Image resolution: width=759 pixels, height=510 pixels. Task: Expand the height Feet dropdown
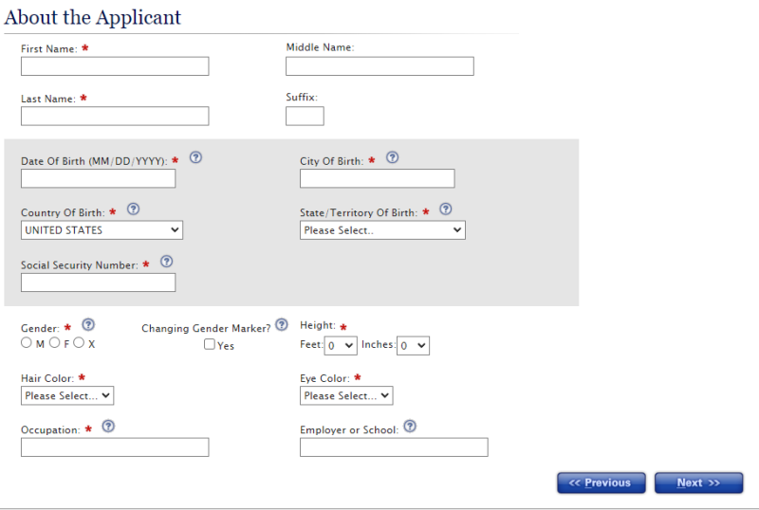pyautogui.click(x=341, y=346)
